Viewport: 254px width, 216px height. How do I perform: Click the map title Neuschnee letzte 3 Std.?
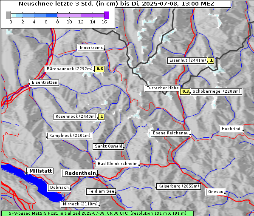[x=116, y=4]
